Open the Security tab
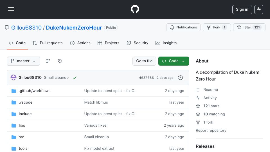Viewport: 270px width, 152px height. (138, 43)
